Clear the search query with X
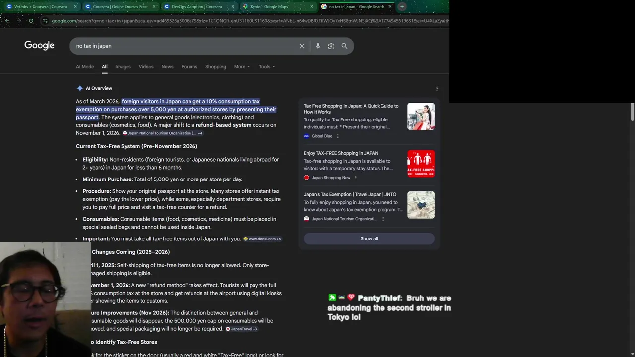Image resolution: width=635 pixels, height=357 pixels. coord(302,46)
